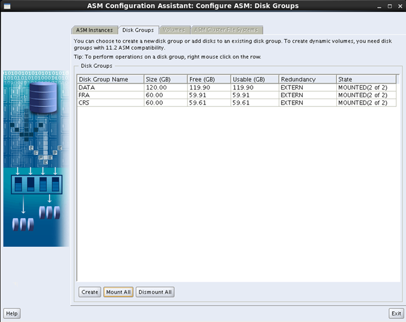Close the ASM Configuration Assistant window
This screenshot has height=322, width=406.
pyautogui.click(x=400, y=6)
